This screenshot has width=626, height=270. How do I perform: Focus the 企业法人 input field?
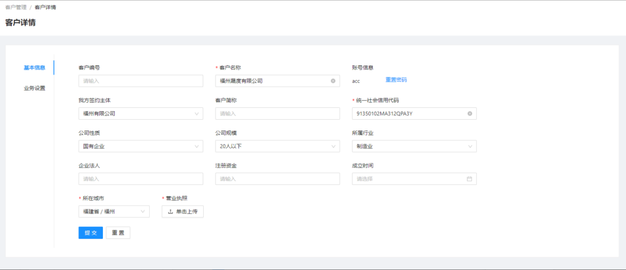(x=140, y=179)
